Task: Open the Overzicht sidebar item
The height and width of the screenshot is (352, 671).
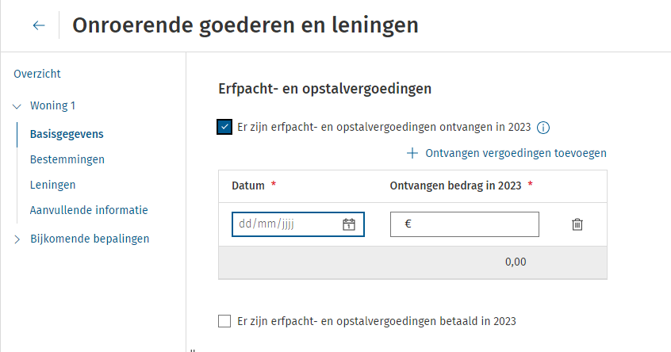Action: coord(37,74)
